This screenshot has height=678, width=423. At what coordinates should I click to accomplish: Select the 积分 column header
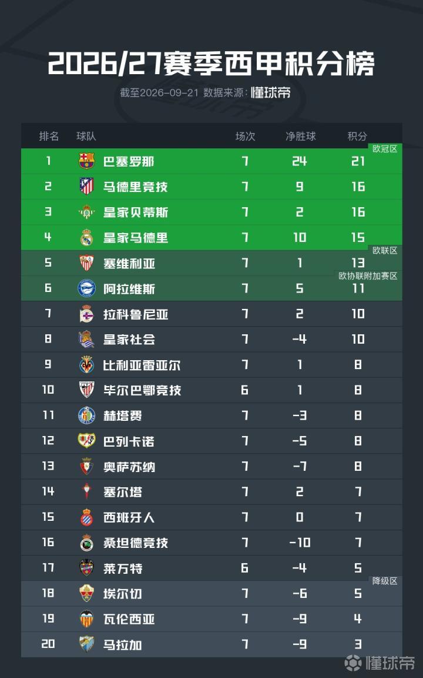tap(357, 136)
